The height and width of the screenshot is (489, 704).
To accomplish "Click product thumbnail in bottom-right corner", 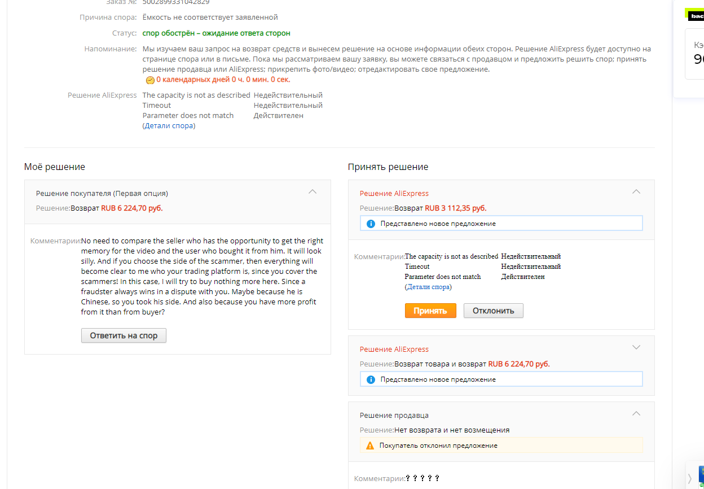I will pos(701,477).
